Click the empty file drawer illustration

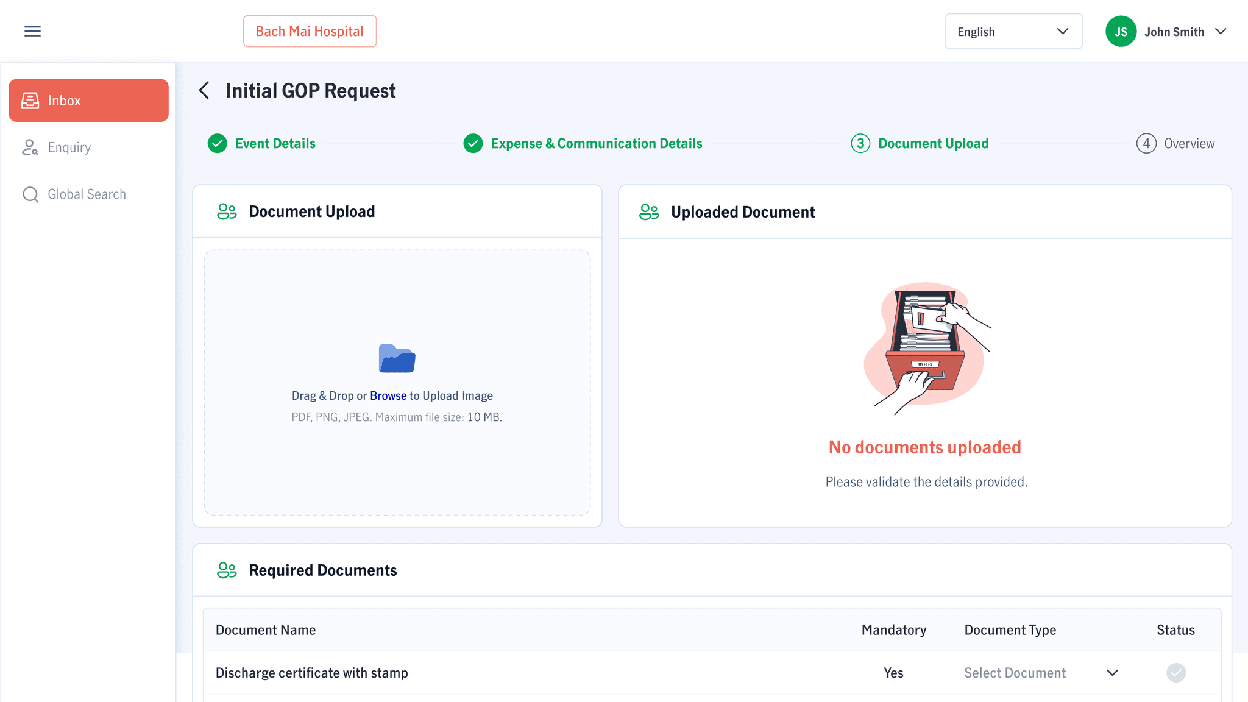coord(926,348)
